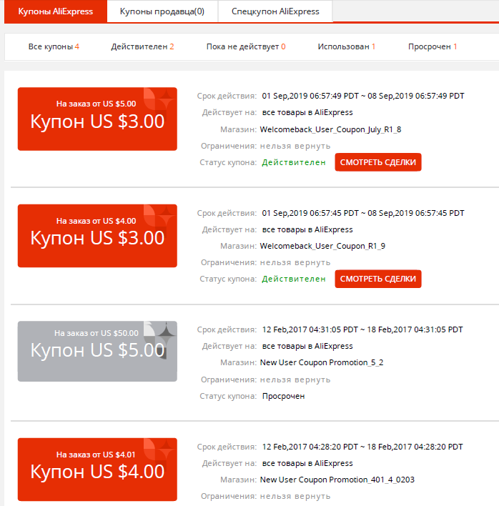Click the $3.00 coupon card for orders from $5.00
Image resolution: width=499 pixels, height=506 pixels.
click(97, 119)
